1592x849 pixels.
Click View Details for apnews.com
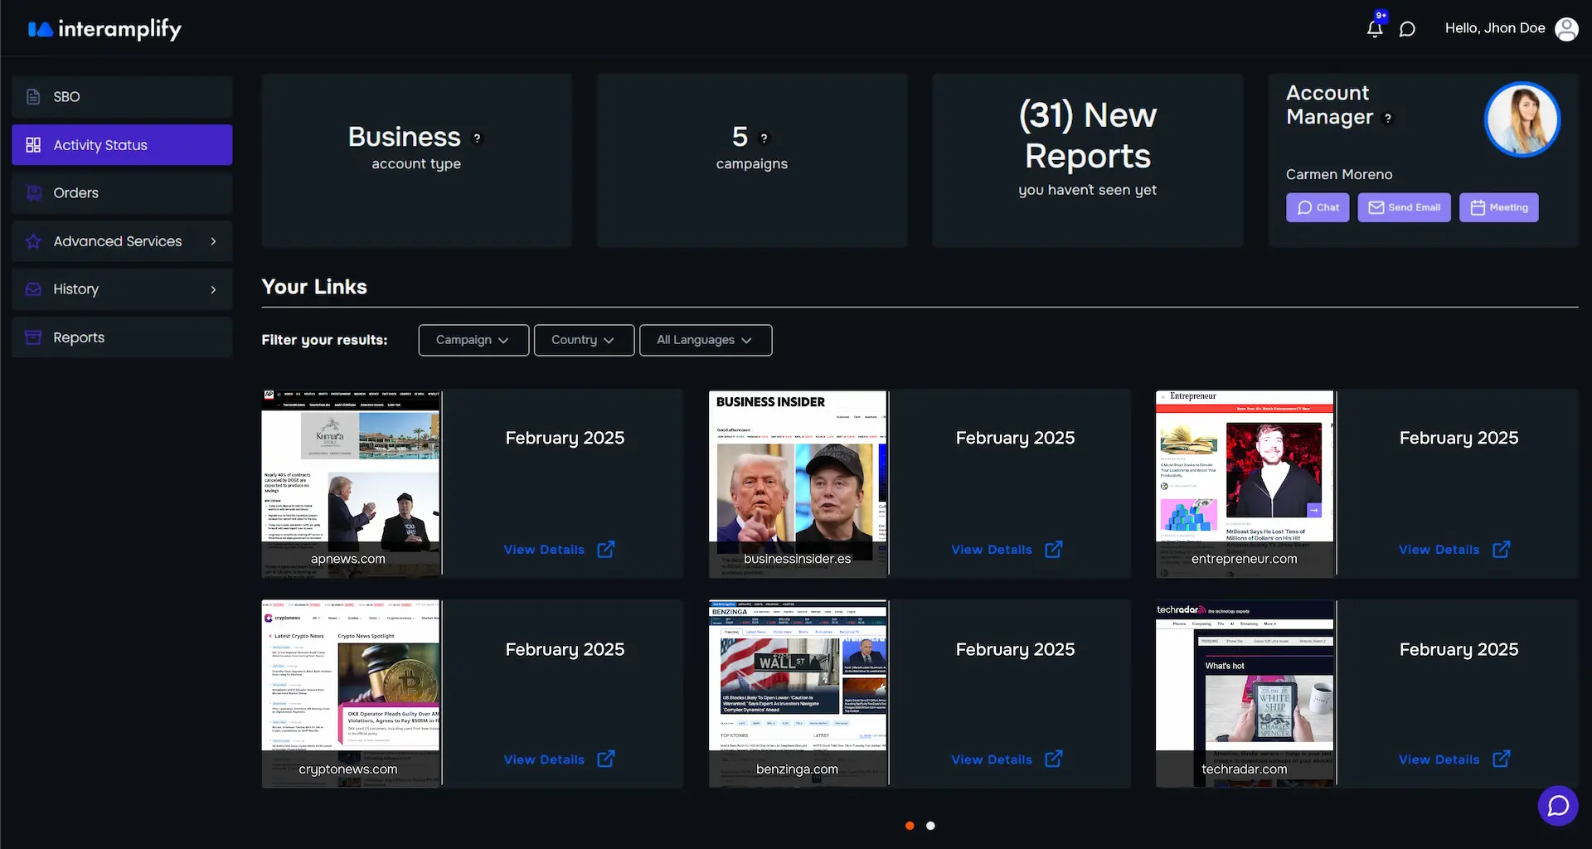[x=544, y=550]
